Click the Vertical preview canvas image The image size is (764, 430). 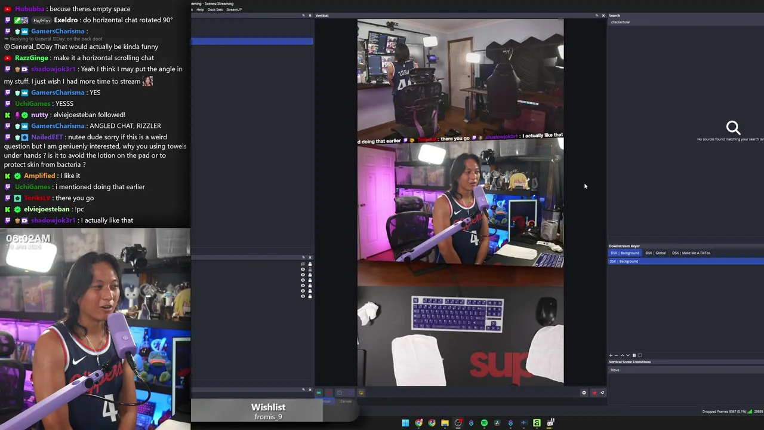tap(460, 202)
